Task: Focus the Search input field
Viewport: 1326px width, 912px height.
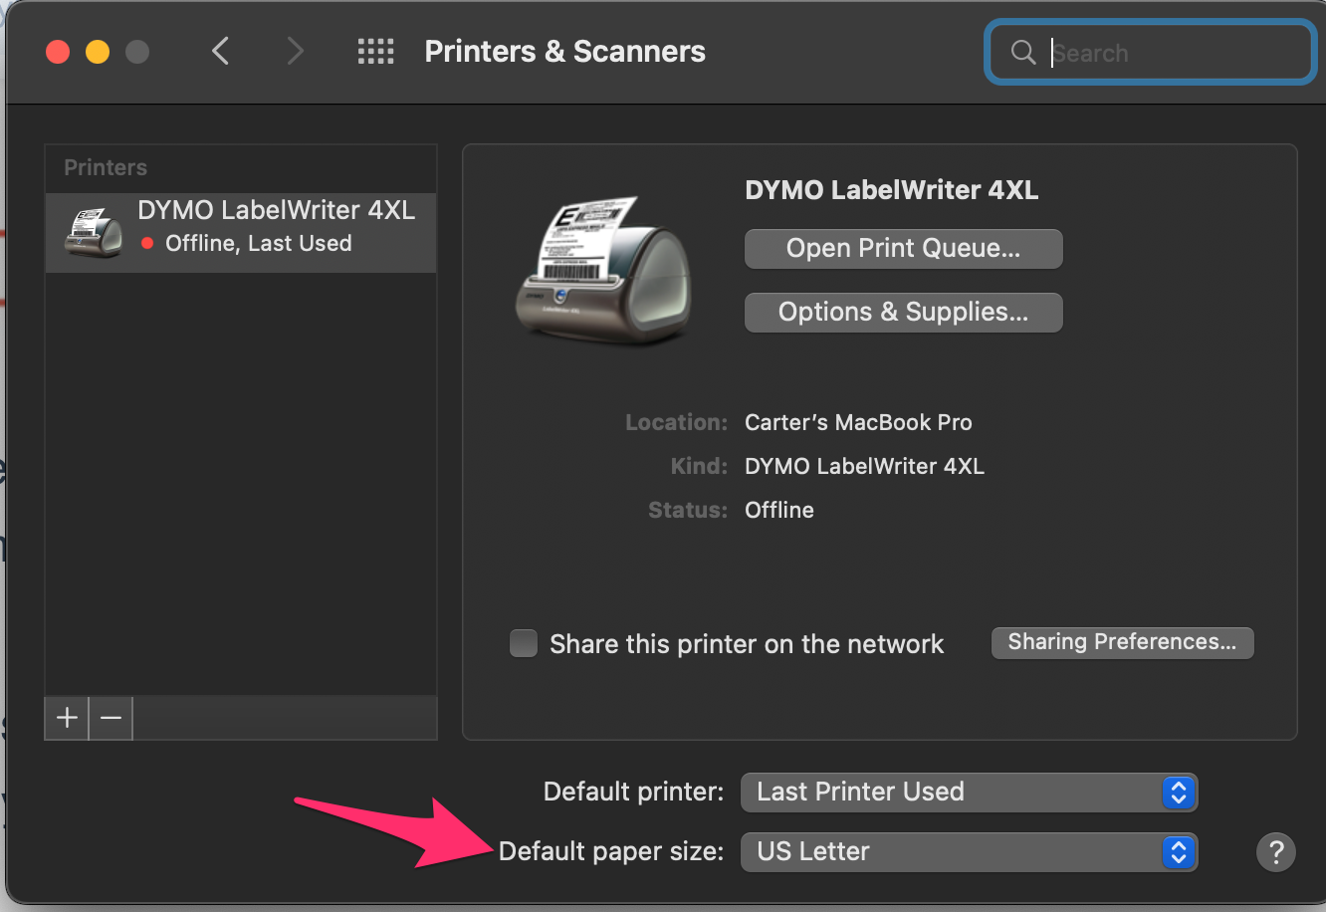Action: pyautogui.click(x=1151, y=53)
